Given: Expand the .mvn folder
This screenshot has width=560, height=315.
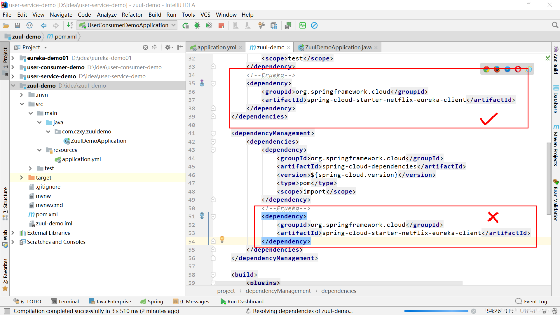Looking at the screenshot, I should coord(22,95).
